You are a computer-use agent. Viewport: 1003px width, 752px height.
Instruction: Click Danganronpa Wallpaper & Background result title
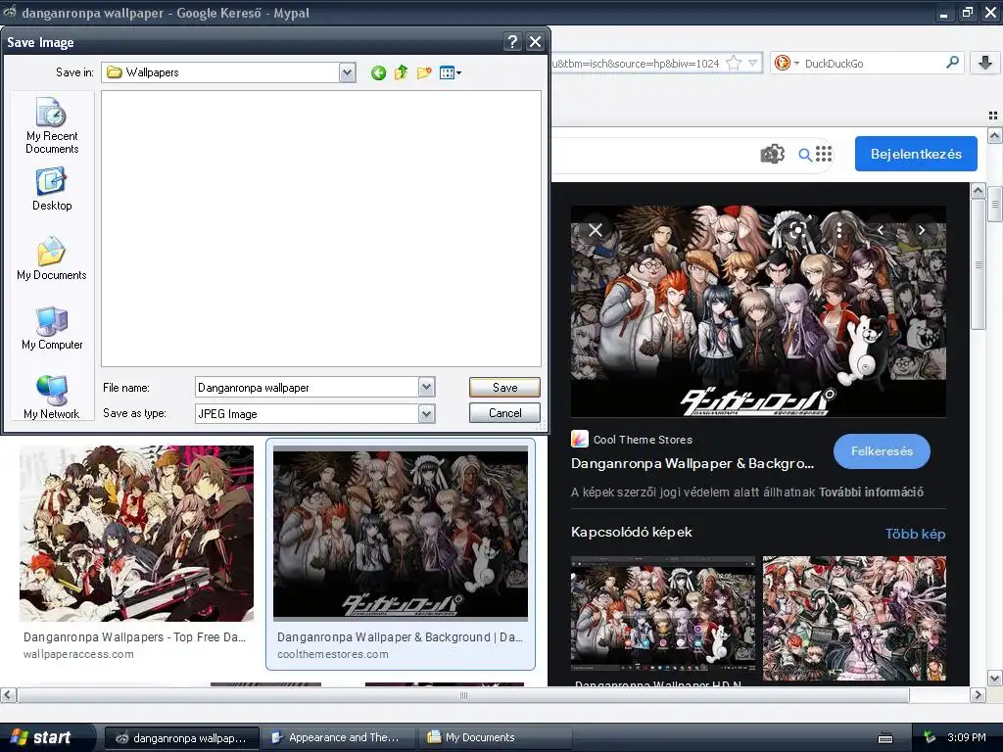click(x=400, y=636)
